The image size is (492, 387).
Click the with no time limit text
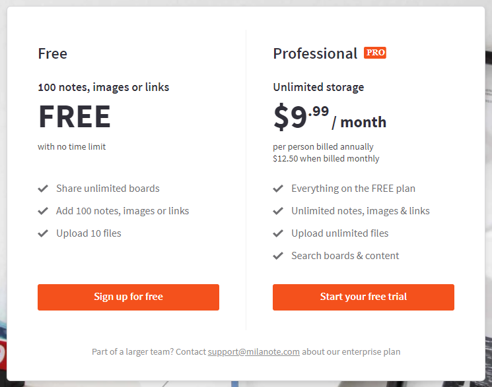point(71,146)
